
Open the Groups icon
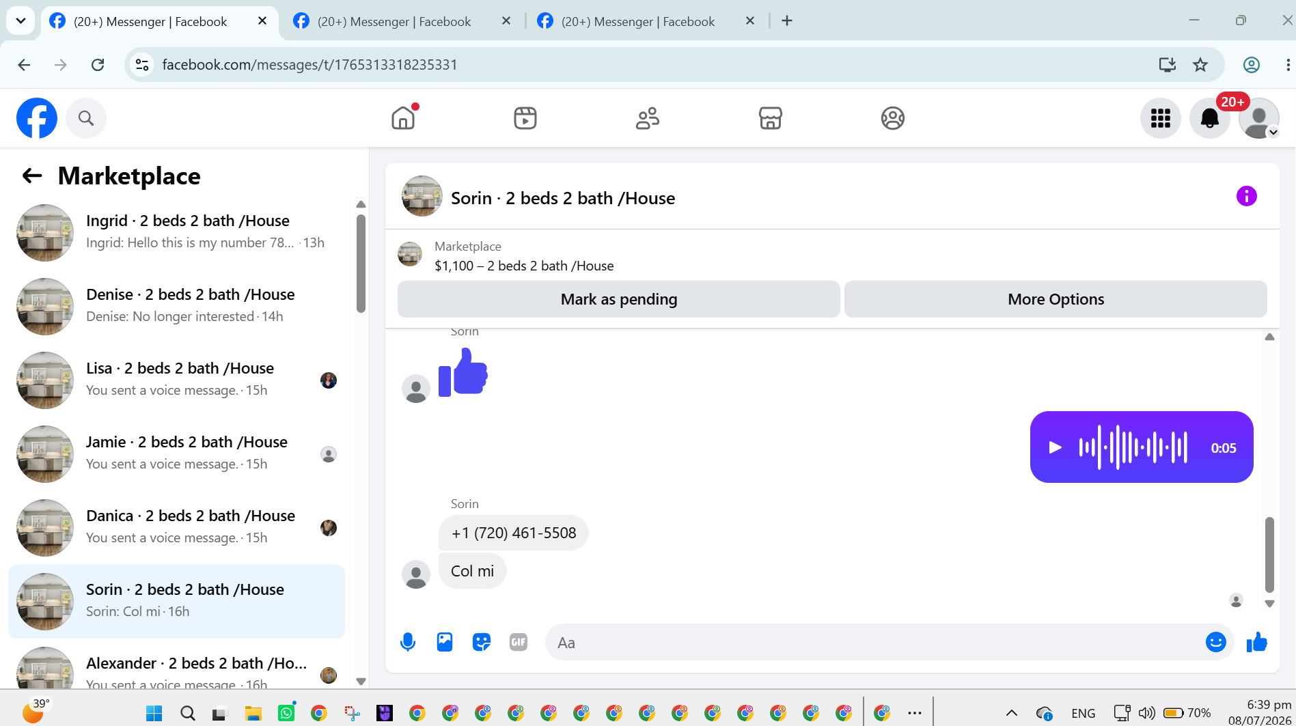(x=892, y=118)
